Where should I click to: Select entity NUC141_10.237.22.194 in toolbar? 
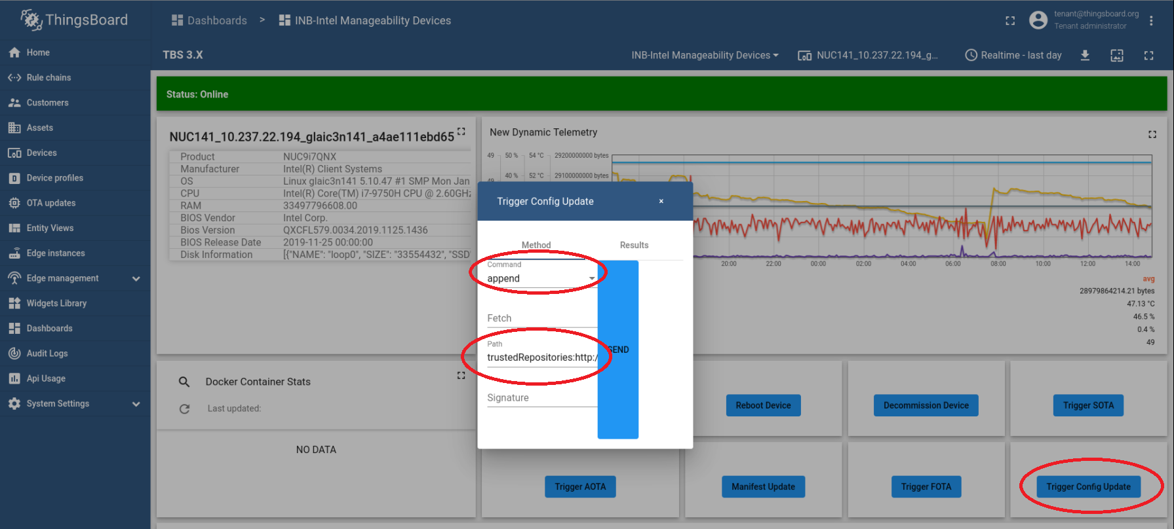point(868,55)
